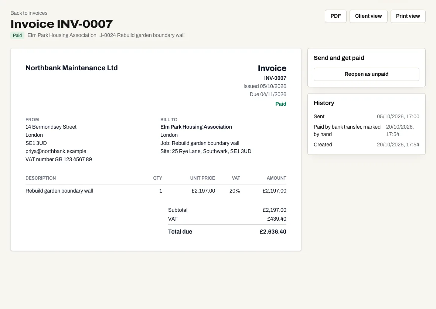Select the Total due £2,636.40 amount
Viewport: 436px width, 309px height.
click(x=273, y=232)
